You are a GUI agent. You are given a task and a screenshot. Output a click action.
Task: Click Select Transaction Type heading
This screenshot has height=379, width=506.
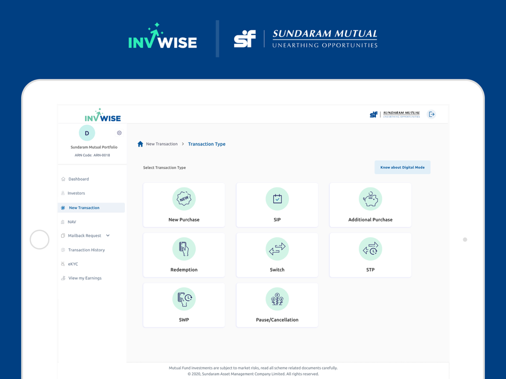(164, 168)
